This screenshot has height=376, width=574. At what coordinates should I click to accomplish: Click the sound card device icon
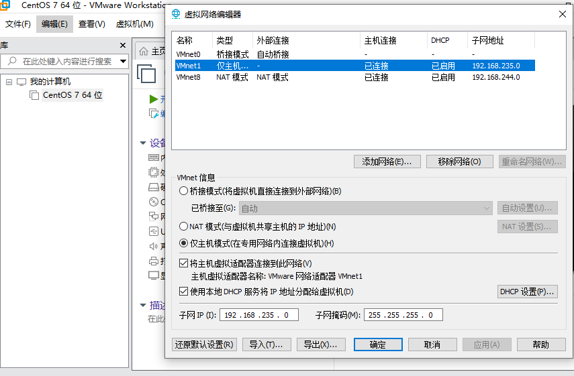point(154,246)
